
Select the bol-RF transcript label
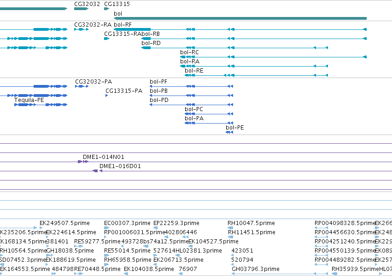click(x=123, y=25)
